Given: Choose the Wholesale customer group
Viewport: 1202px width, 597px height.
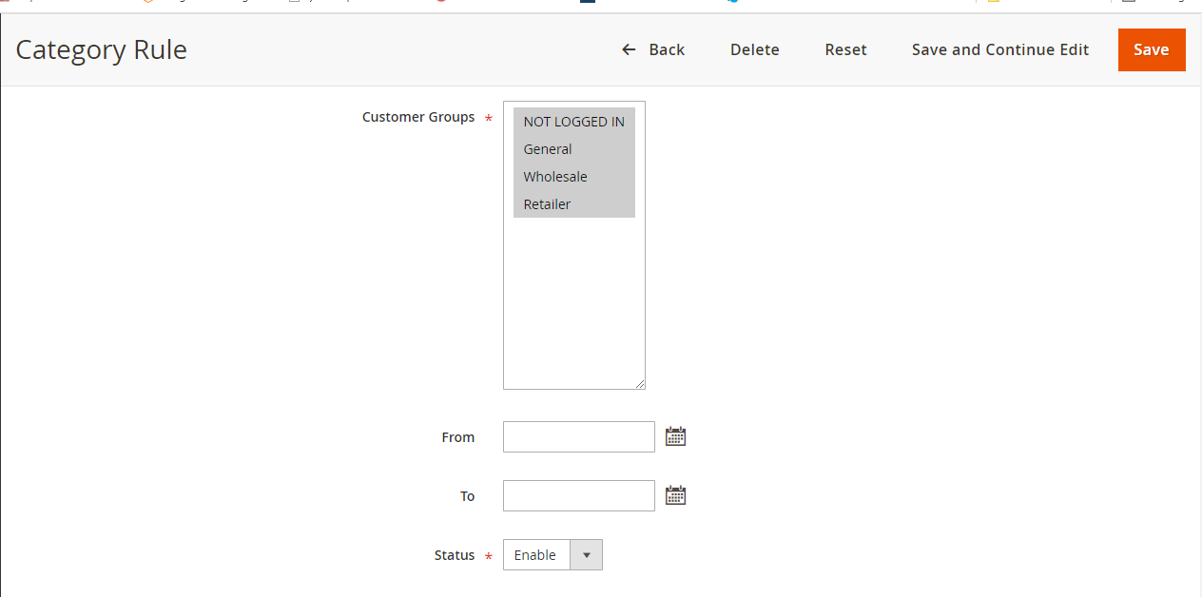Looking at the screenshot, I should click(555, 177).
